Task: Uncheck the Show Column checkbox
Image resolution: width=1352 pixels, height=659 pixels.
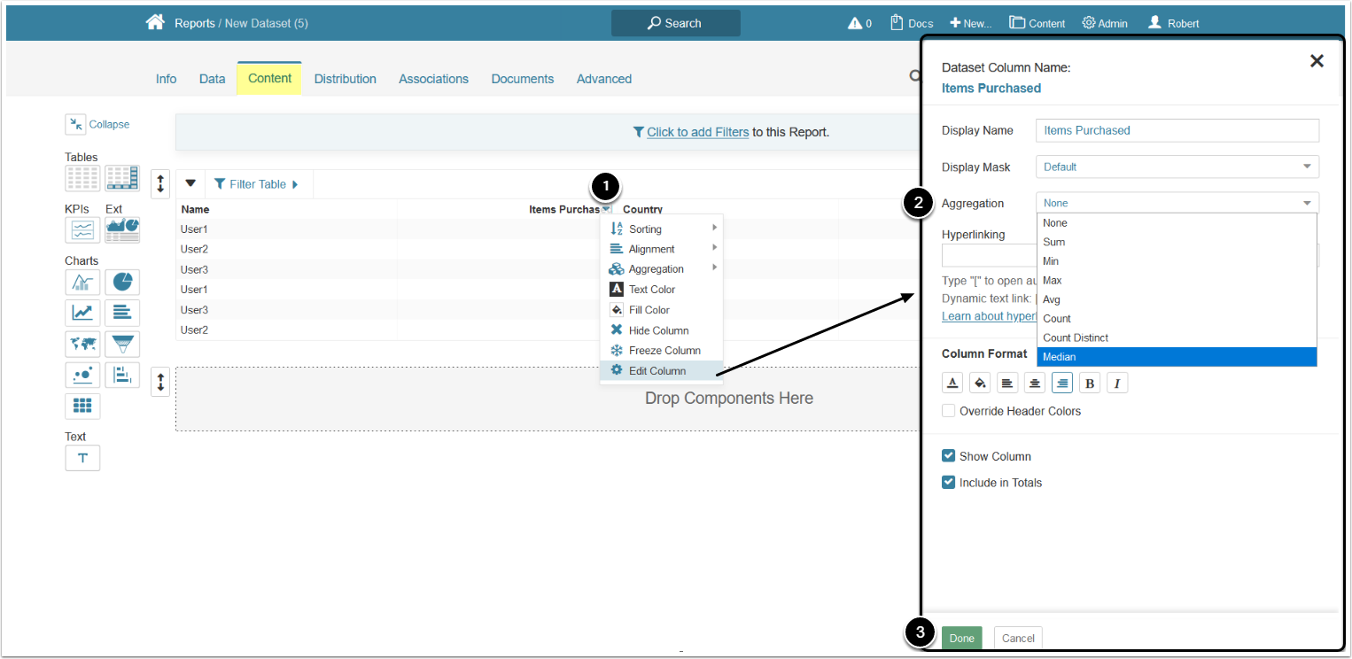Action: 949,456
